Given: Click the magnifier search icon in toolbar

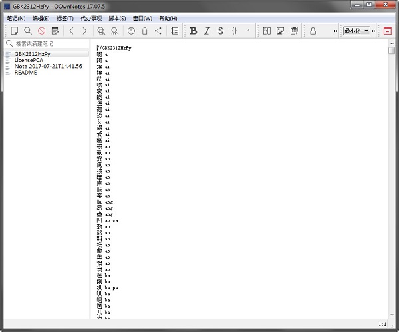Looking at the screenshot, I should [x=28, y=31].
